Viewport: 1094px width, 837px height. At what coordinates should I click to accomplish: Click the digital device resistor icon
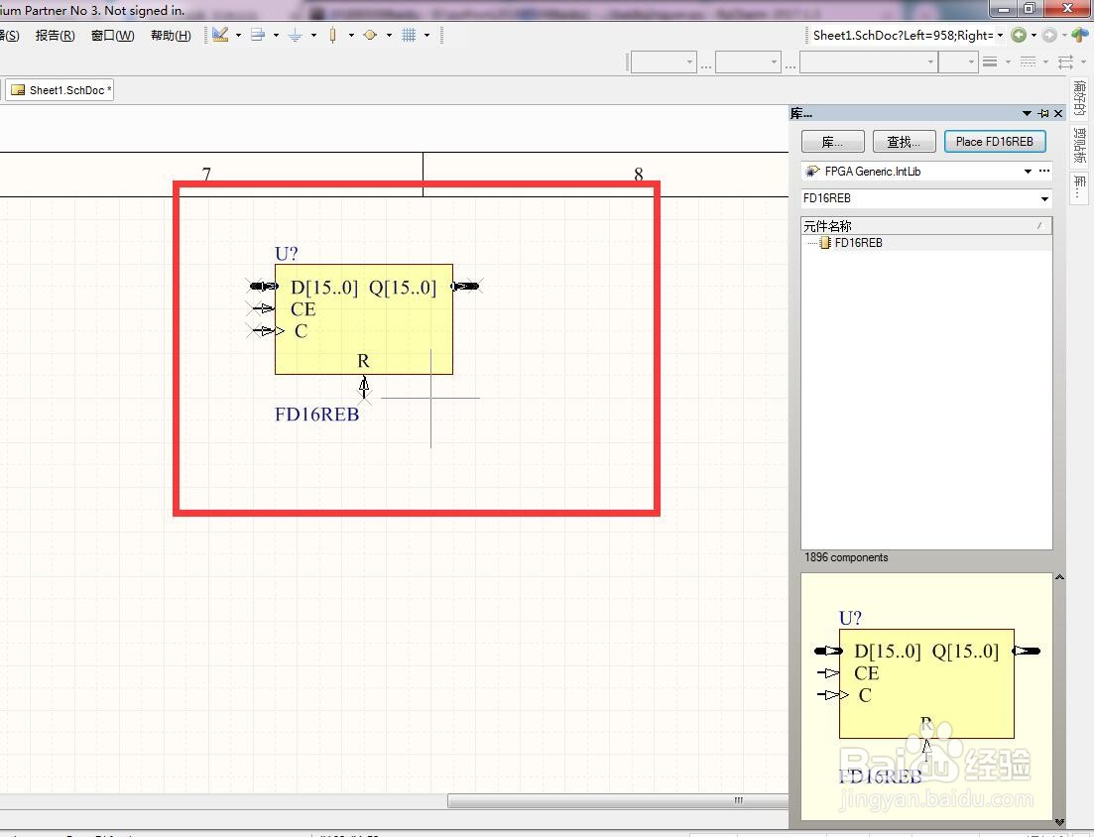(x=333, y=35)
